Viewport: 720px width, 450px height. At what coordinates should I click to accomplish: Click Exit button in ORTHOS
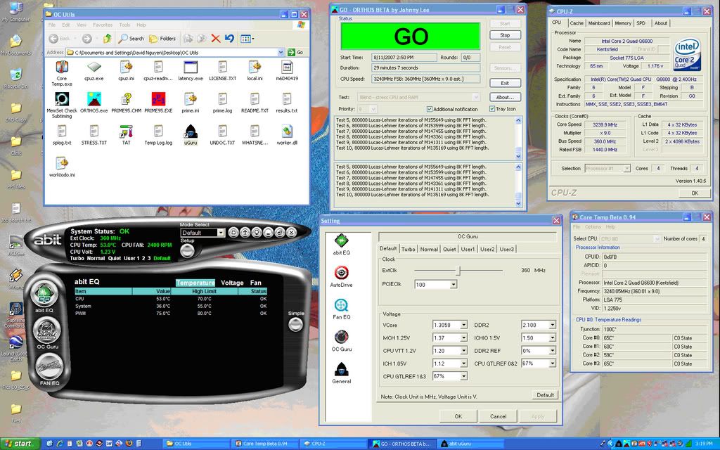tap(505, 83)
